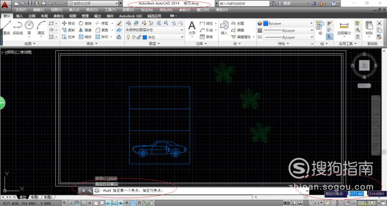Click the Mirror (镜像) tool
This screenshot has width=387, height=206.
(85, 30)
